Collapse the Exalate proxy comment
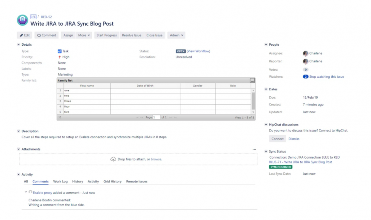Viewport: 371px width, 220px height. click(x=26, y=192)
